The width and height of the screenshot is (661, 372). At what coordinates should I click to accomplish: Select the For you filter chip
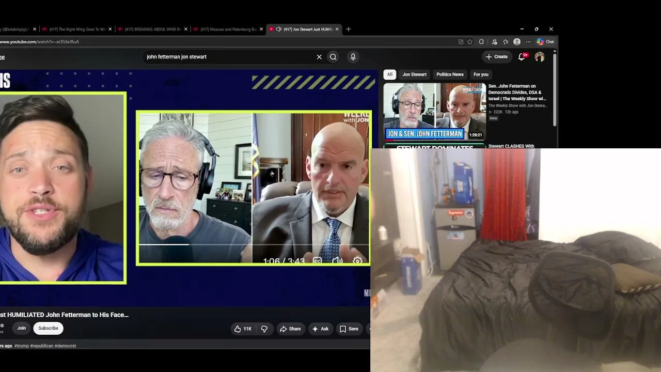481,74
